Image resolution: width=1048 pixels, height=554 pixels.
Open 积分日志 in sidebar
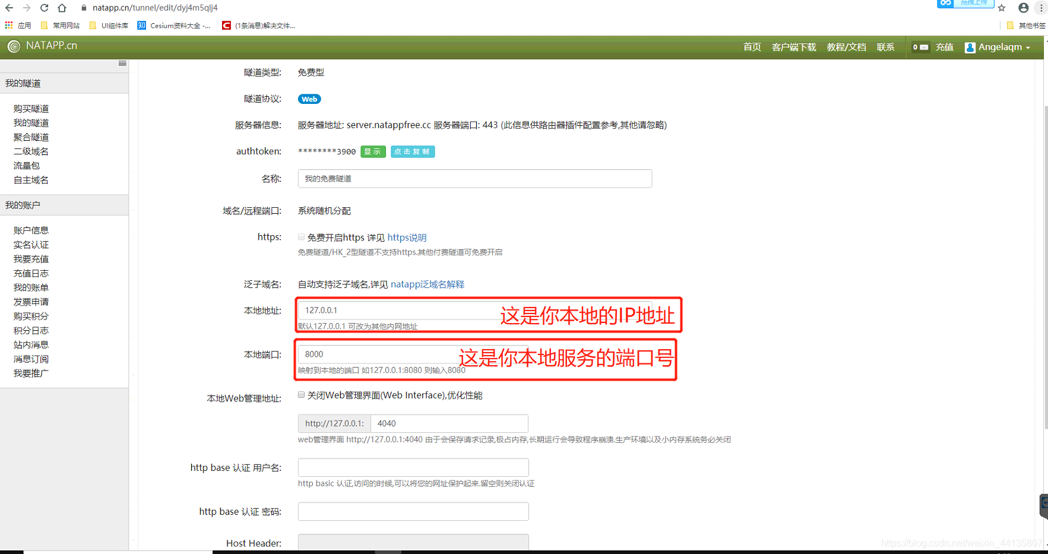coord(31,330)
